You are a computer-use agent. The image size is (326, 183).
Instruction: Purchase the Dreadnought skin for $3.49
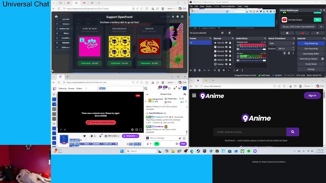coord(119,63)
